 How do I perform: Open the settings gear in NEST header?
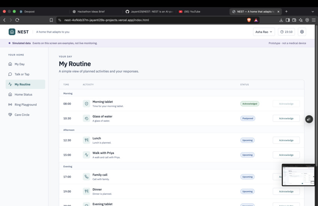pos(302,32)
